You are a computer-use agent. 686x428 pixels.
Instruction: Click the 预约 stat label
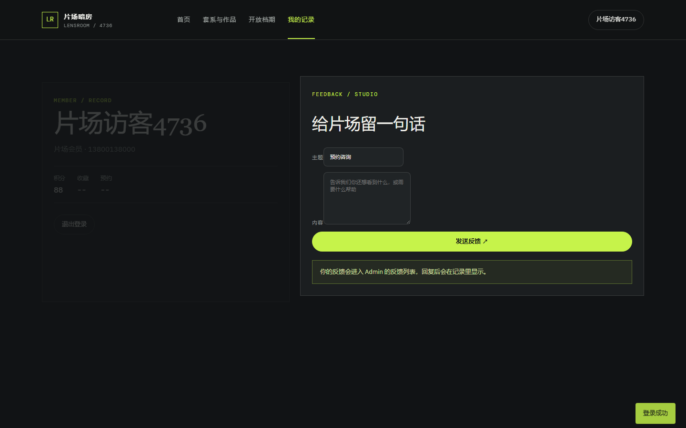point(106,178)
